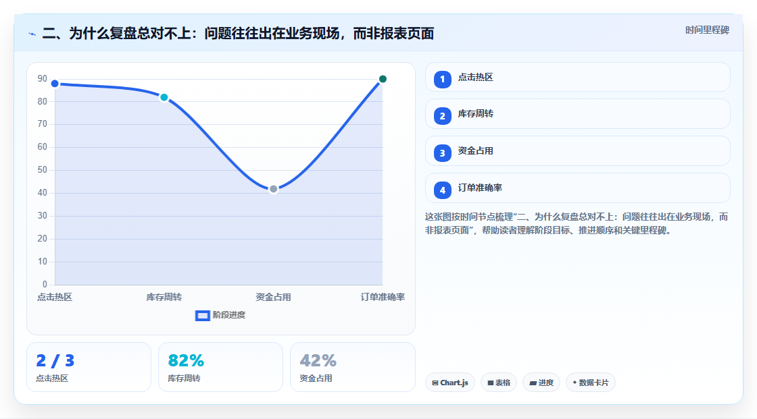Click the Chart.js tag icon

435,383
